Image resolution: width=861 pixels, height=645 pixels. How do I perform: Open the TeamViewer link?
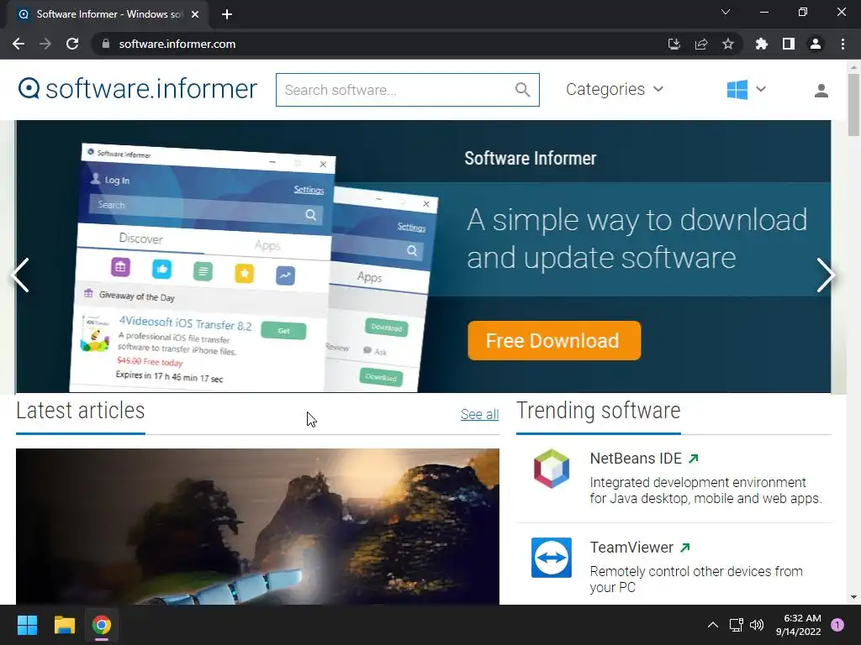(x=631, y=548)
